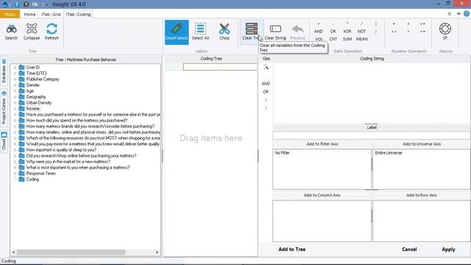Image resolution: width=471 pixels, height=265 pixels.
Task: Click the help question mark icon in title bar
Action: pyautogui.click(x=26, y=4)
